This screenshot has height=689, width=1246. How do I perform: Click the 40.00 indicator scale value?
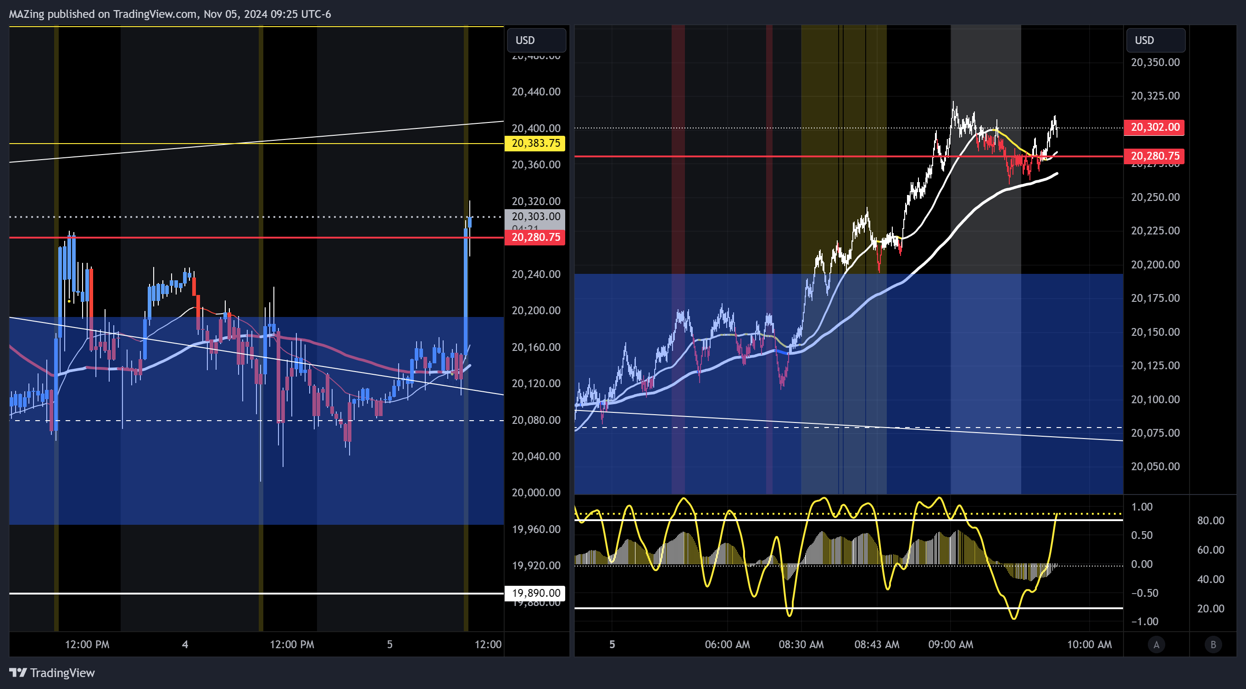1211,579
